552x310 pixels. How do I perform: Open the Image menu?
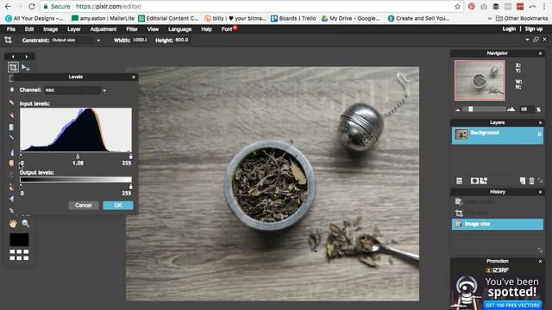click(50, 29)
